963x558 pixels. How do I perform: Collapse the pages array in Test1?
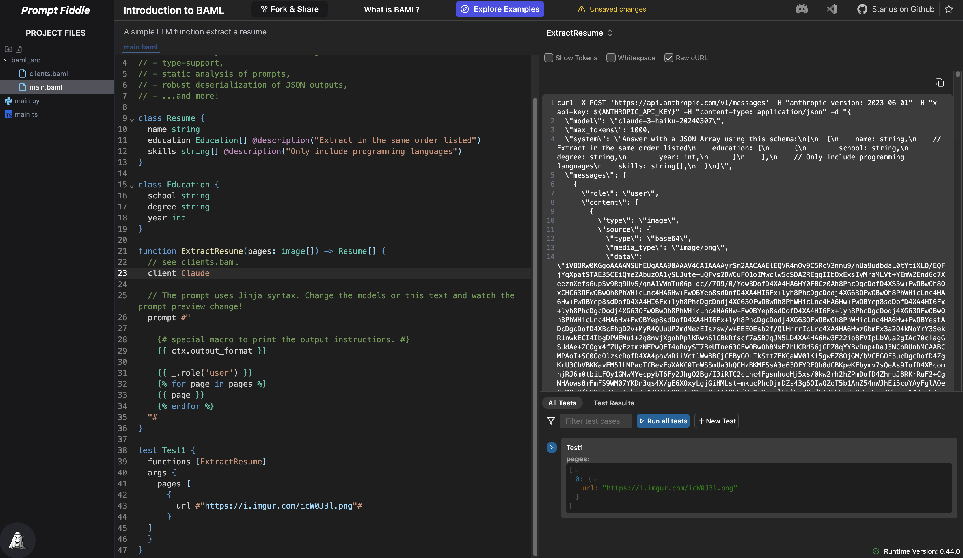click(x=576, y=470)
